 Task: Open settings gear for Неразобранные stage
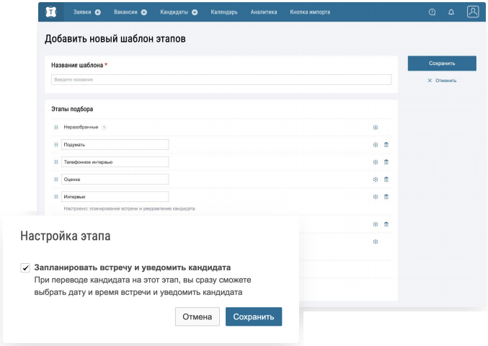(x=376, y=128)
